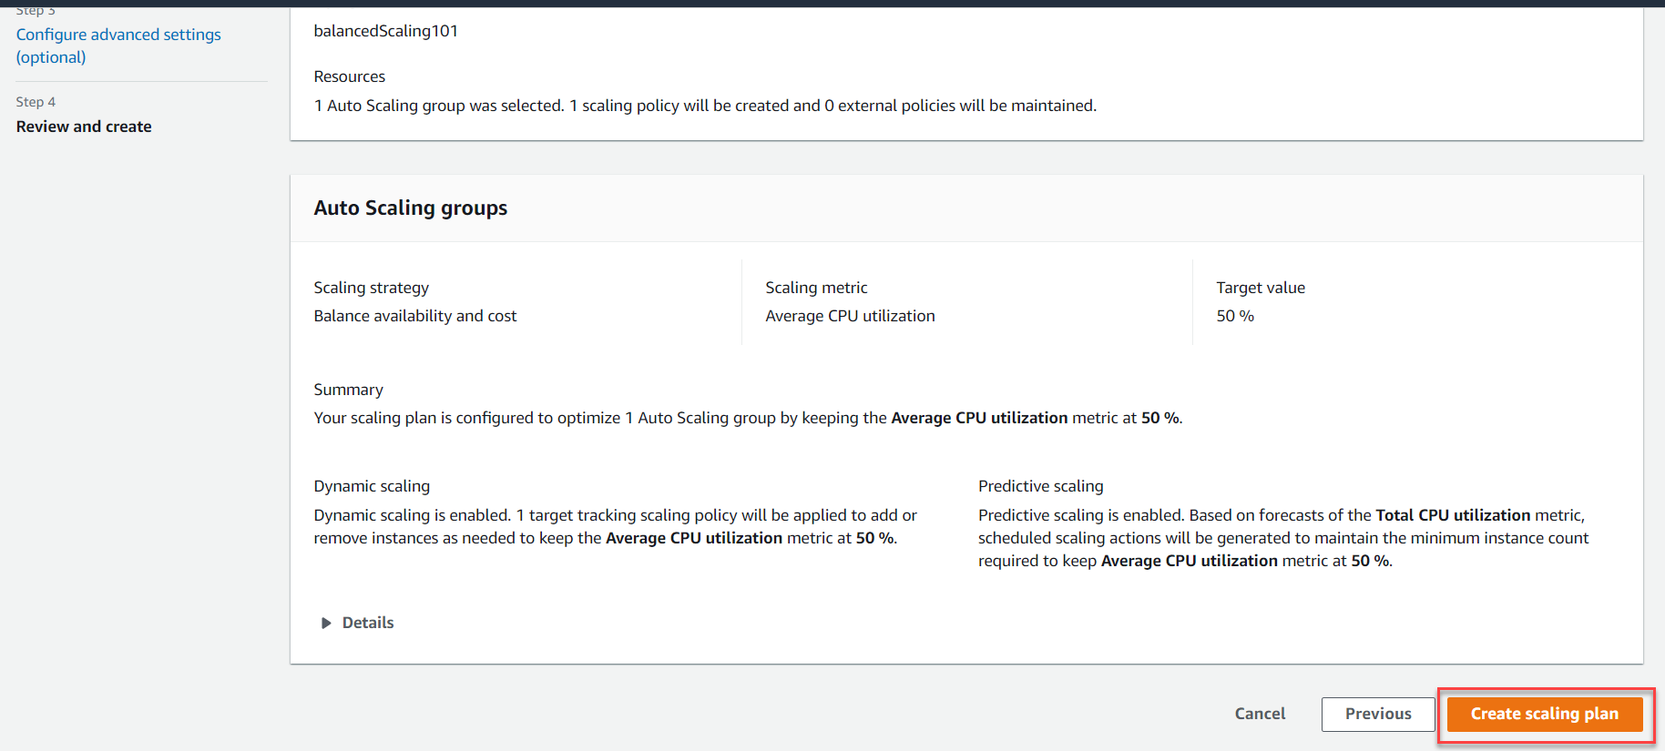The image size is (1665, 751).
Task: Select the balancedScaling101 plan name text
Action: click(386, 31)
